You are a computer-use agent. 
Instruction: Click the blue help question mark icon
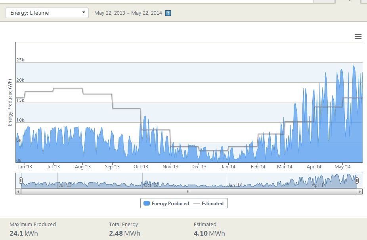point(168,13)
